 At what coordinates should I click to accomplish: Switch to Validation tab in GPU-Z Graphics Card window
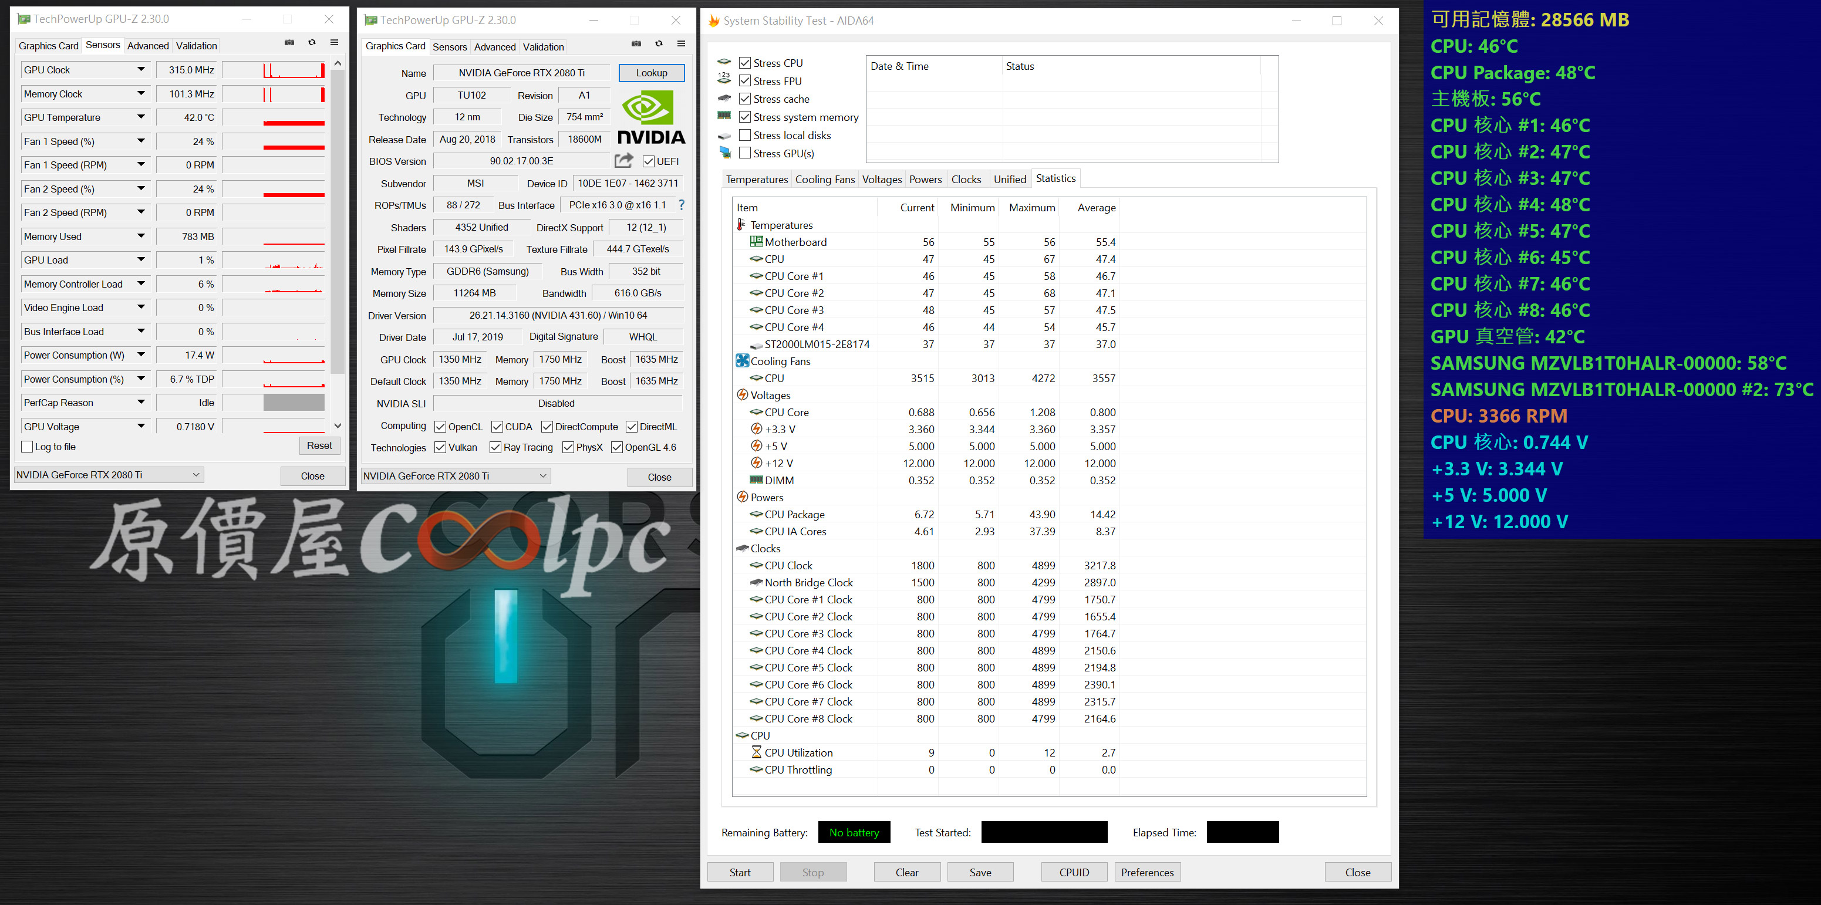[543, 46]
